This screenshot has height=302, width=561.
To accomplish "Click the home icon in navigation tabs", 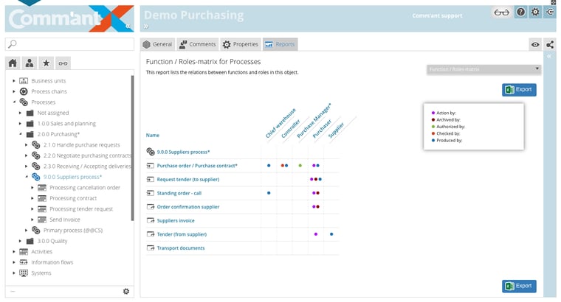I will click(13, 63).
